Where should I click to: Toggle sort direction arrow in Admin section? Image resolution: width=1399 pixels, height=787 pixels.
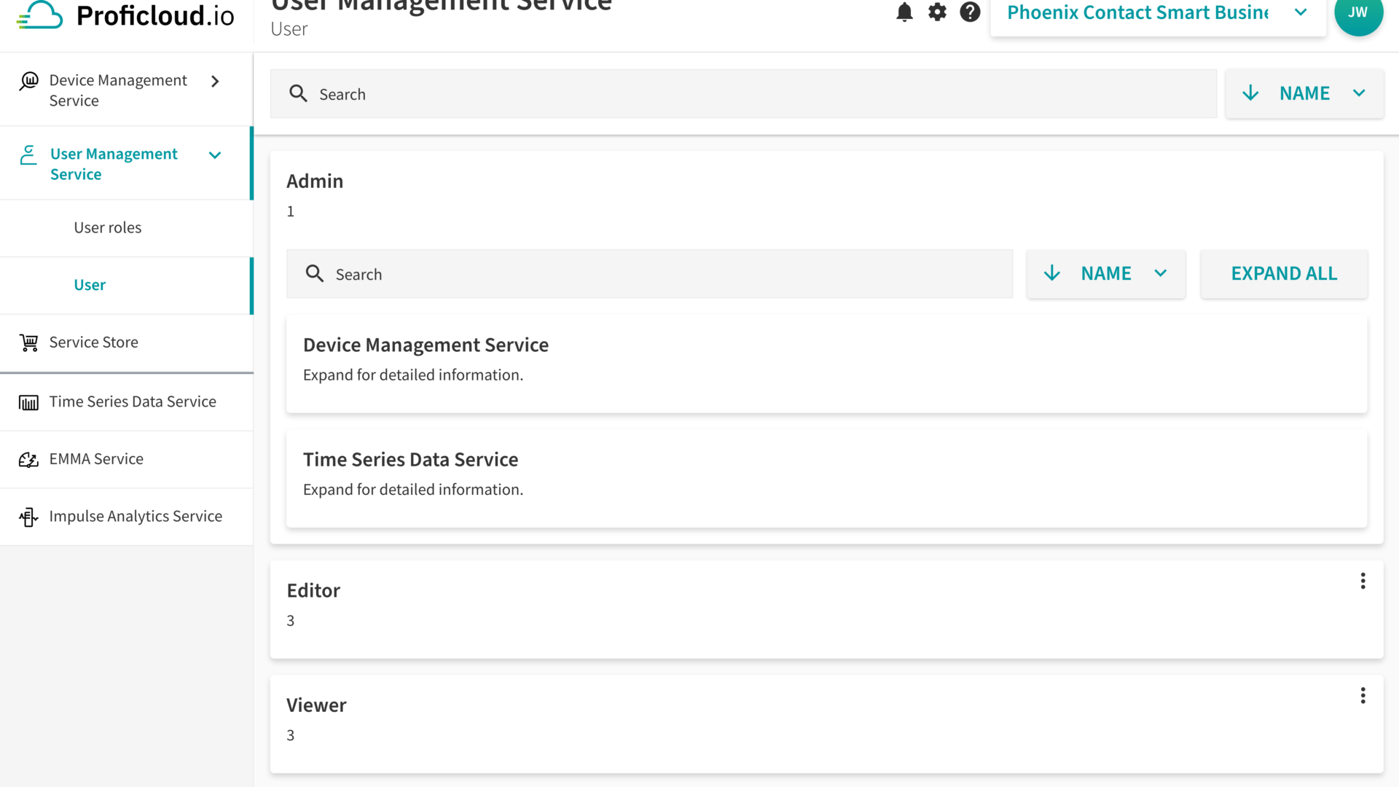1051,273
